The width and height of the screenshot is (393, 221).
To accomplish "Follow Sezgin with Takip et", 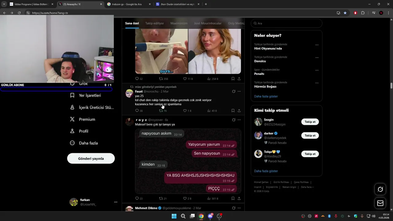I will point(310,122).
